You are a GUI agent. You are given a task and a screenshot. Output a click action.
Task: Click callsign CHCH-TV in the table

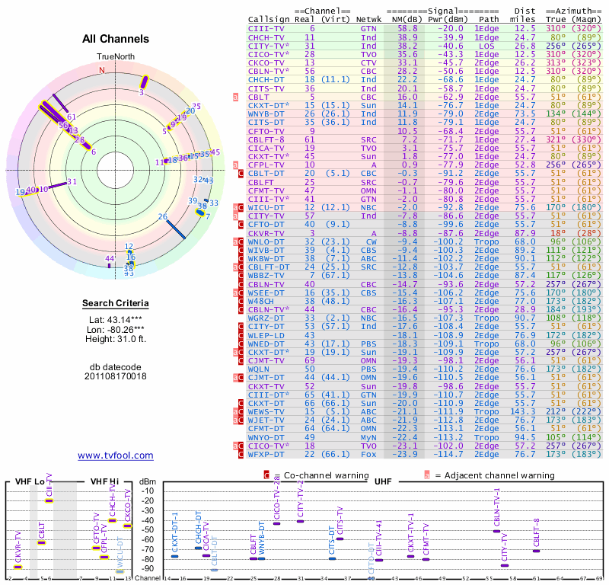click(266, 37)
